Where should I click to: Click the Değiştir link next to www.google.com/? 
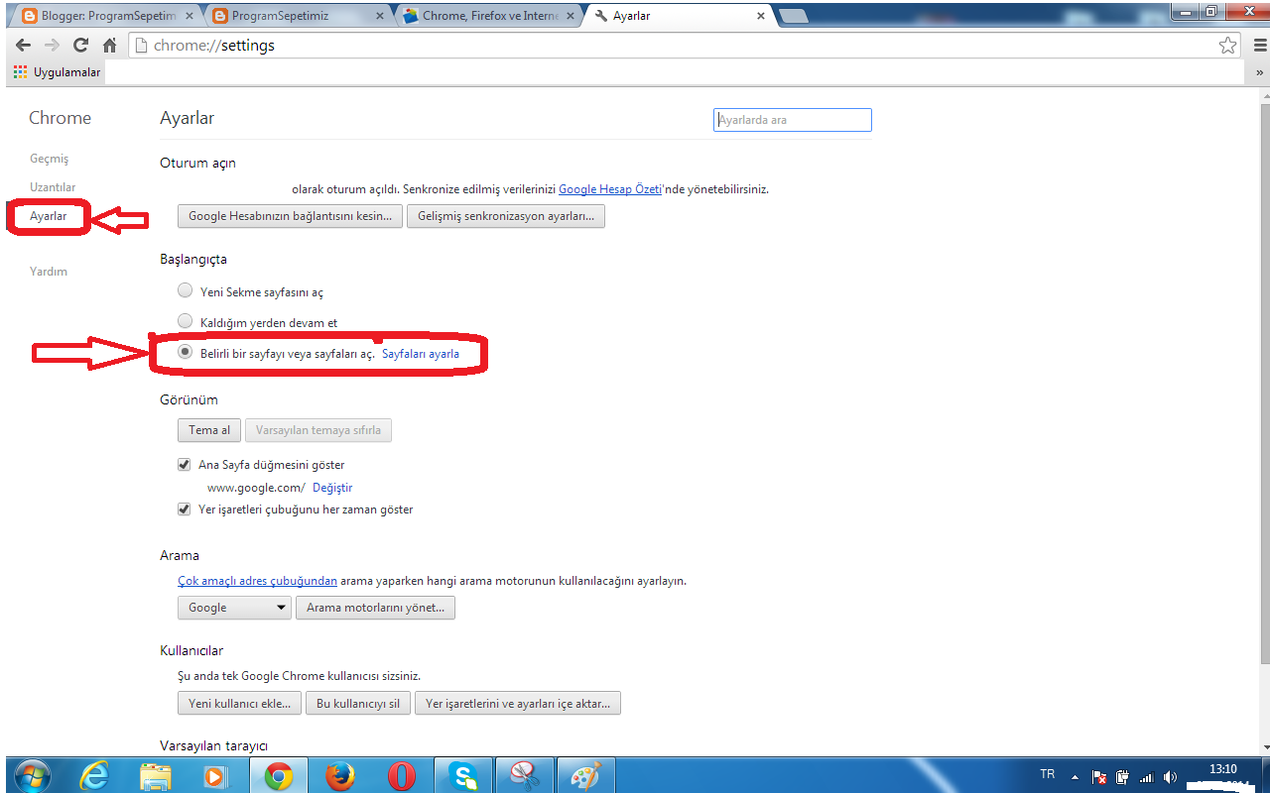[332, 488]
